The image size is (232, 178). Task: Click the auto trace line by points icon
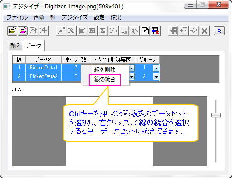72,31
